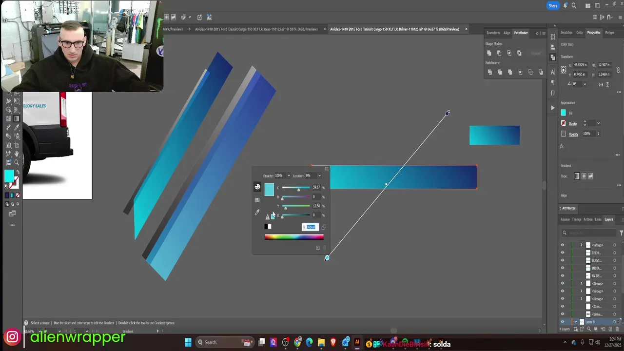The height and width of the screenshot is (351, 624).
Task: Click the Exclude shape mode icon
Action: tap(520, 53)
